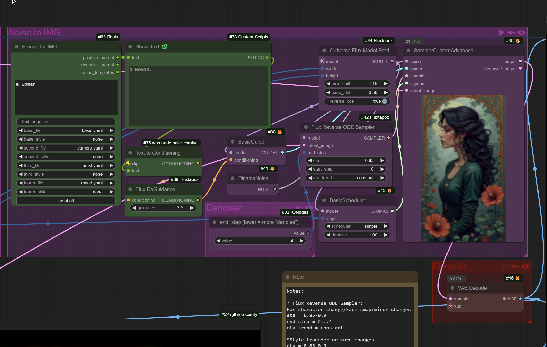Click the text_negative field button
Screen dimensions: 547x347
pyautogui.click(x=66, y=122)
